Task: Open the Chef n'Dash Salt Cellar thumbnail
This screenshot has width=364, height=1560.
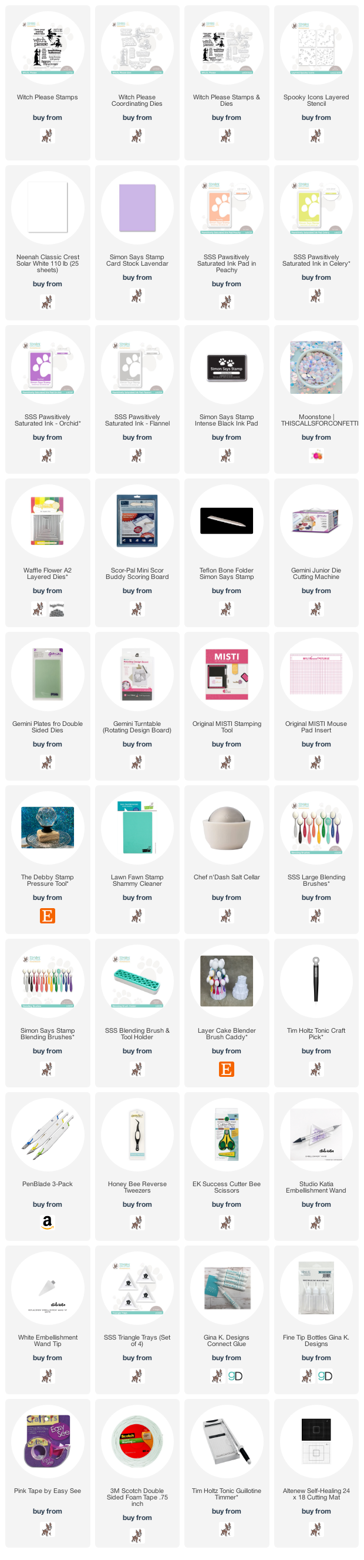Action: [x=227, y=827]
